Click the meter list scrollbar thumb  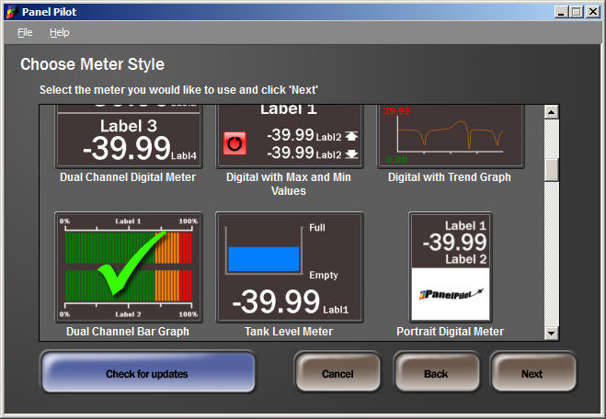coord(552,170)
